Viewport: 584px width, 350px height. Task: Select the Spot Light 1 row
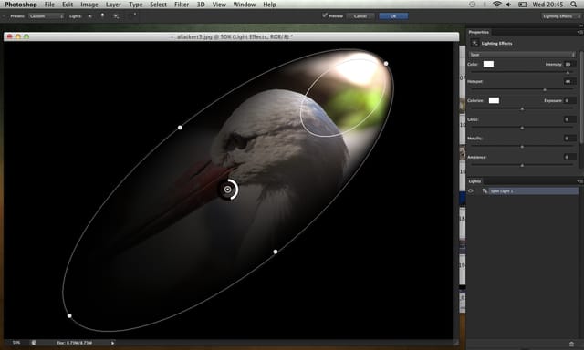tap(523, 190)
